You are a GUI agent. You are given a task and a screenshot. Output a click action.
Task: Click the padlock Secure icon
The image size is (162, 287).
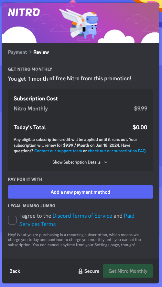click(x=81, y=271)
